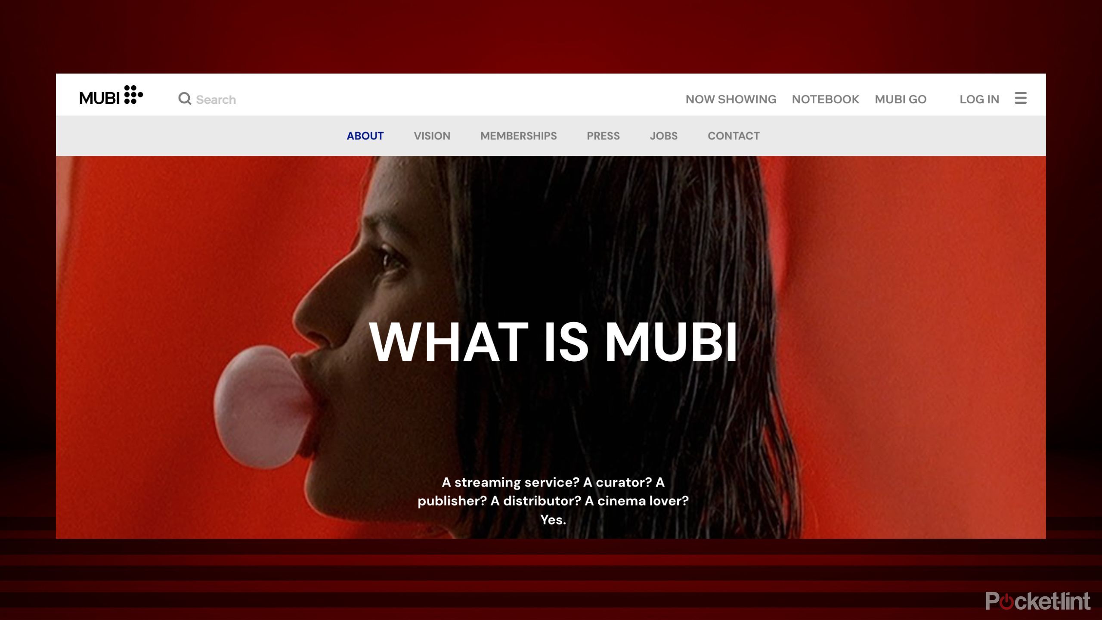Click the ABOUT active navigation toggle
This screenshot has height=620, width=1102.
click(365, 136)
